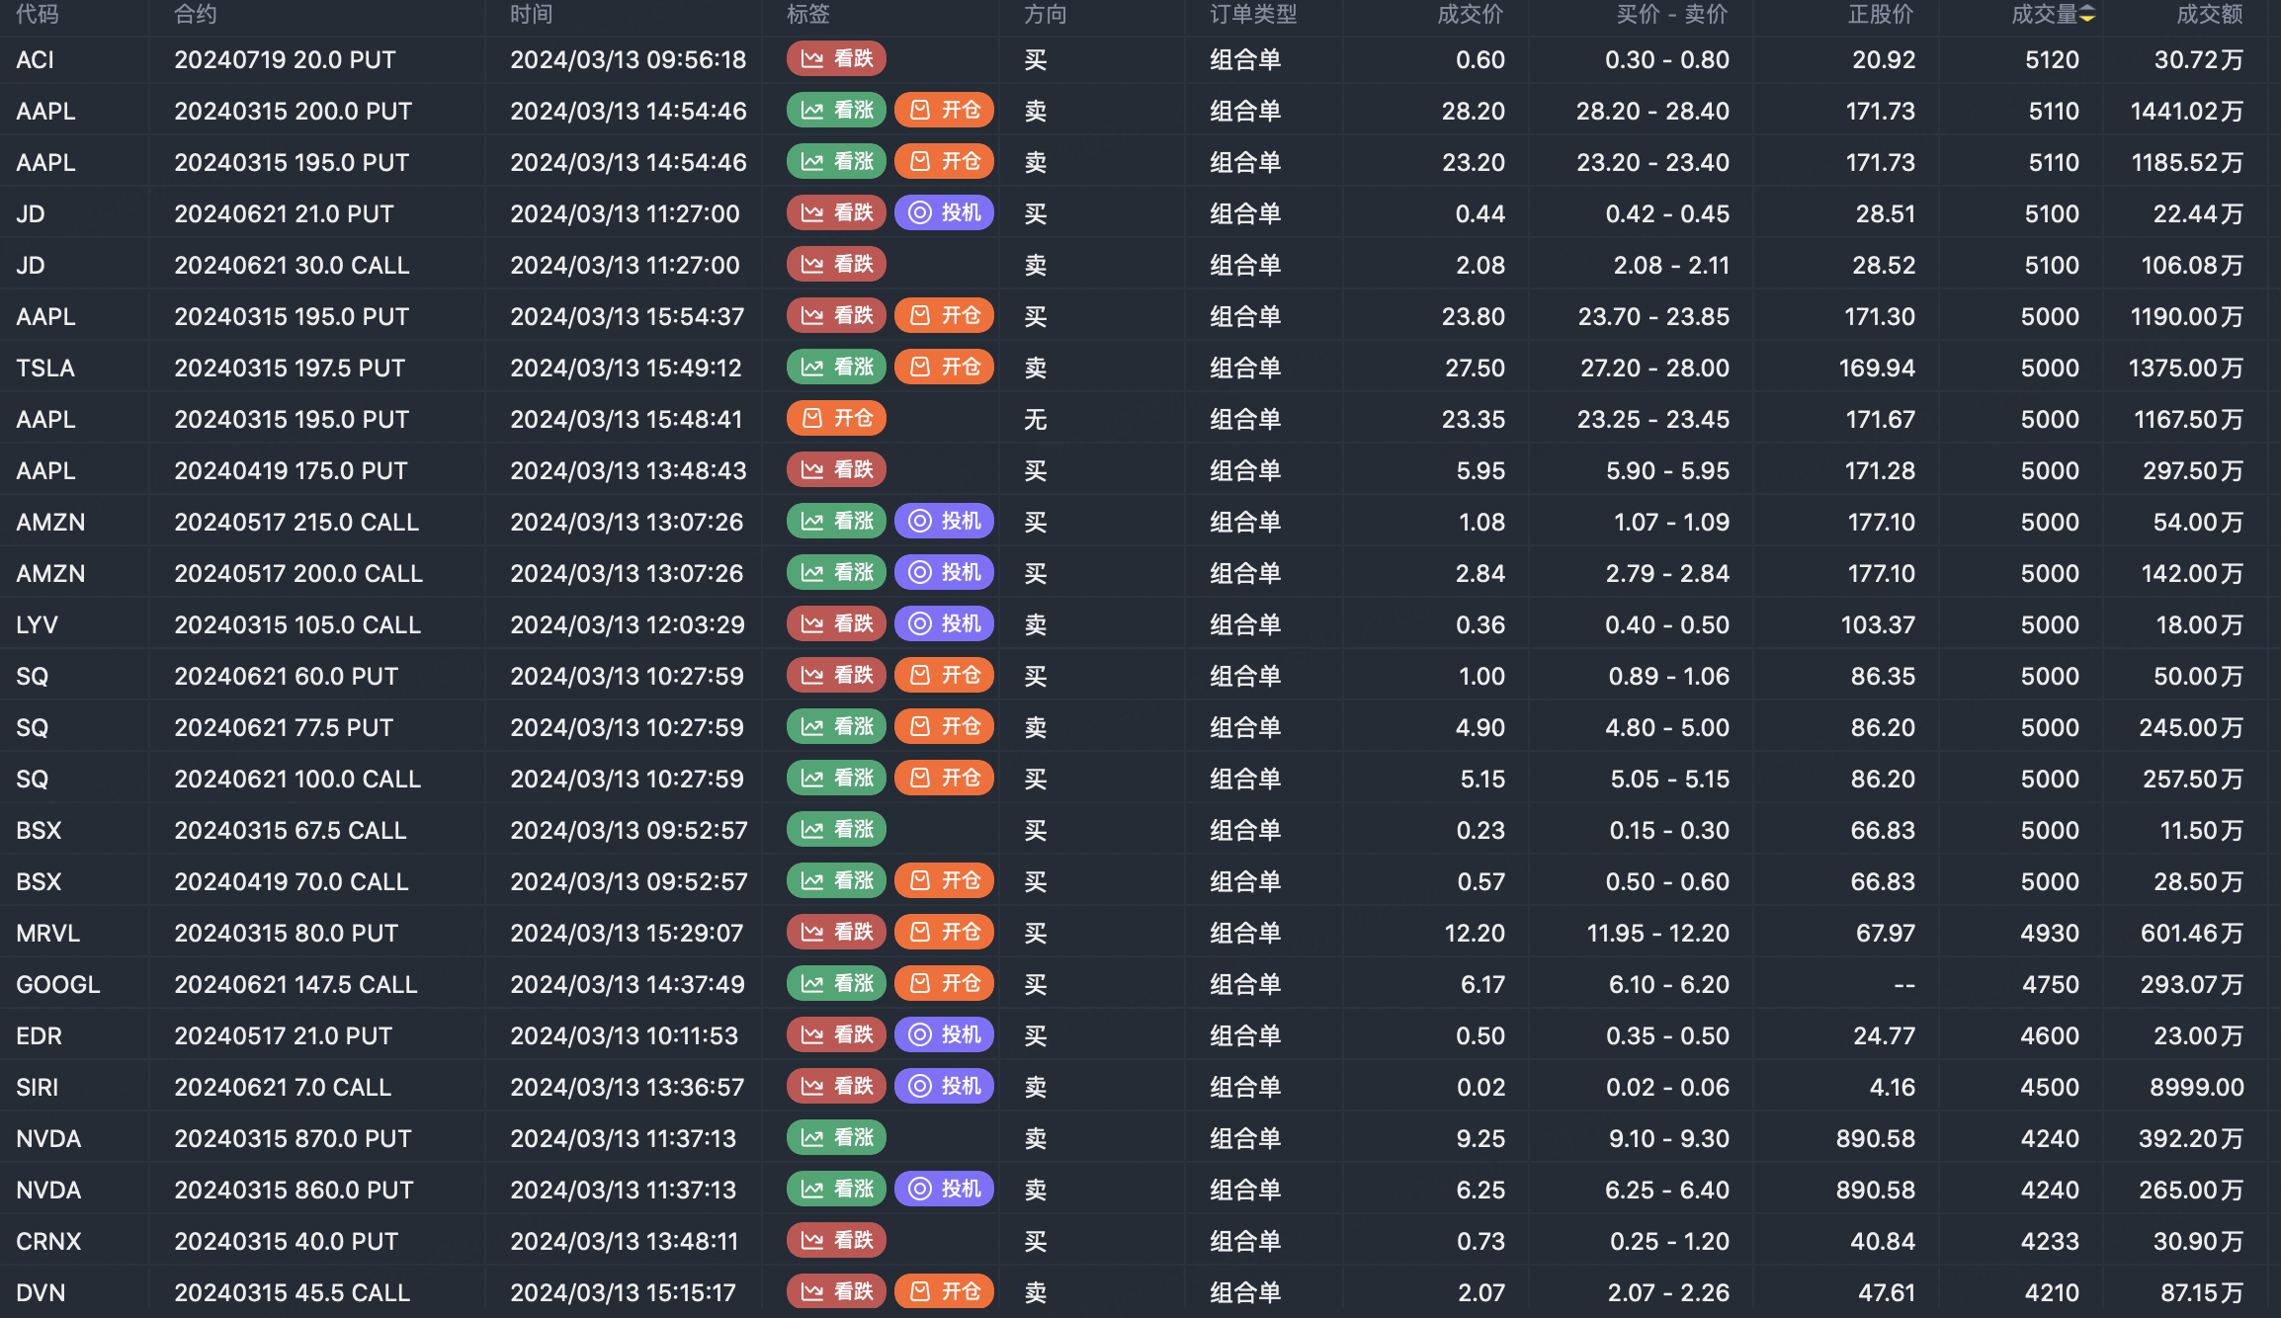Viewport: 2281px width, 1318px height.
Task: Click the 投机 tag on LYV 105.0 CALL row
Action: click(944, 624)
